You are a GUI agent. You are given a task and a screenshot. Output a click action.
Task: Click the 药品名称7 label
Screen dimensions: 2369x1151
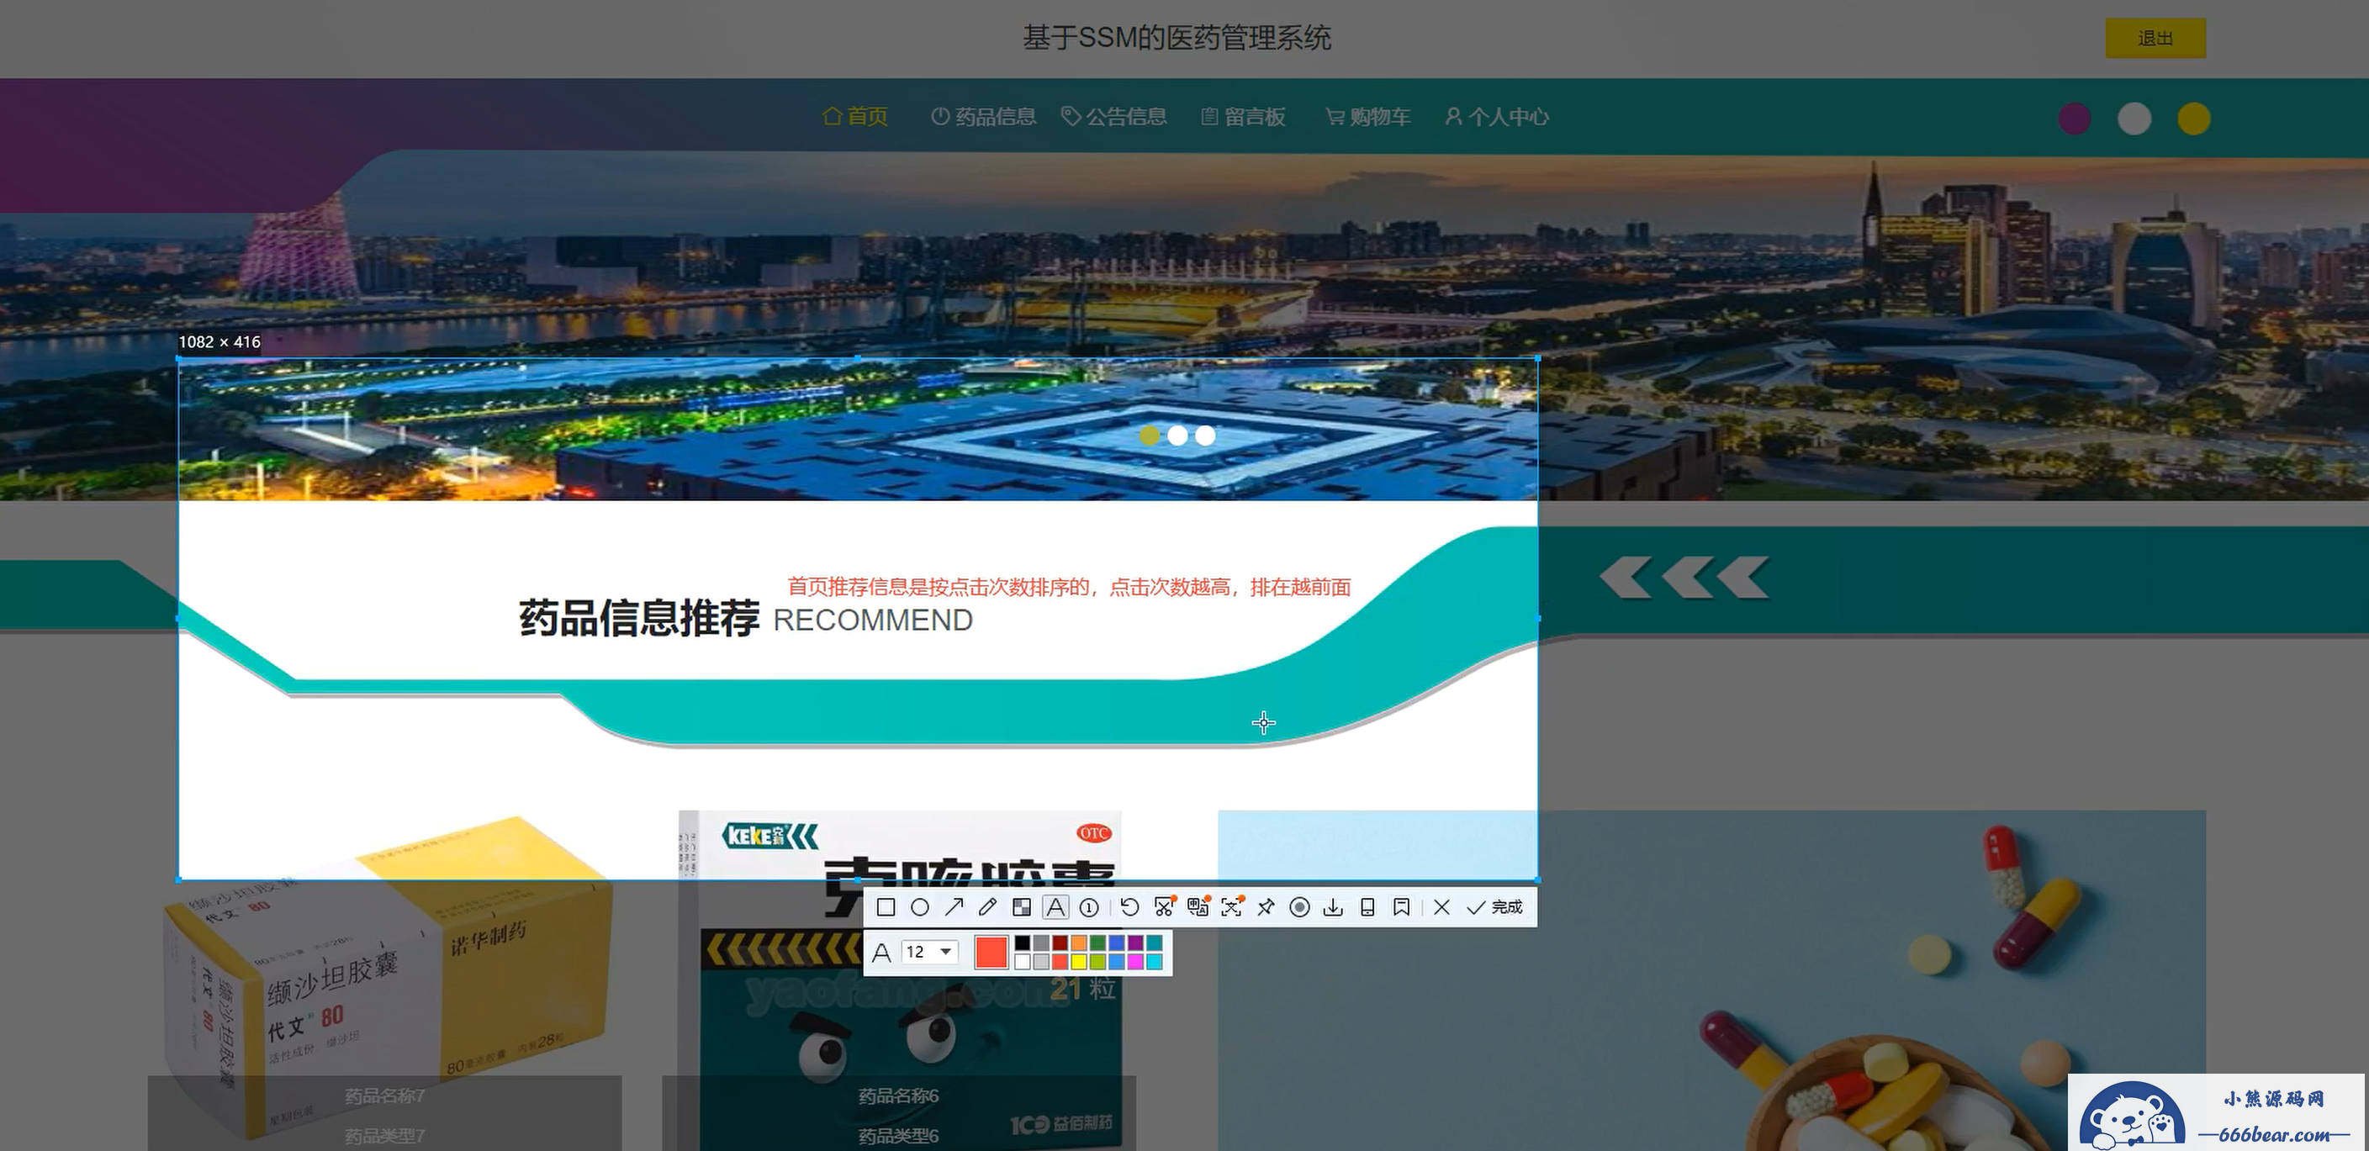tap(384, 1096)
